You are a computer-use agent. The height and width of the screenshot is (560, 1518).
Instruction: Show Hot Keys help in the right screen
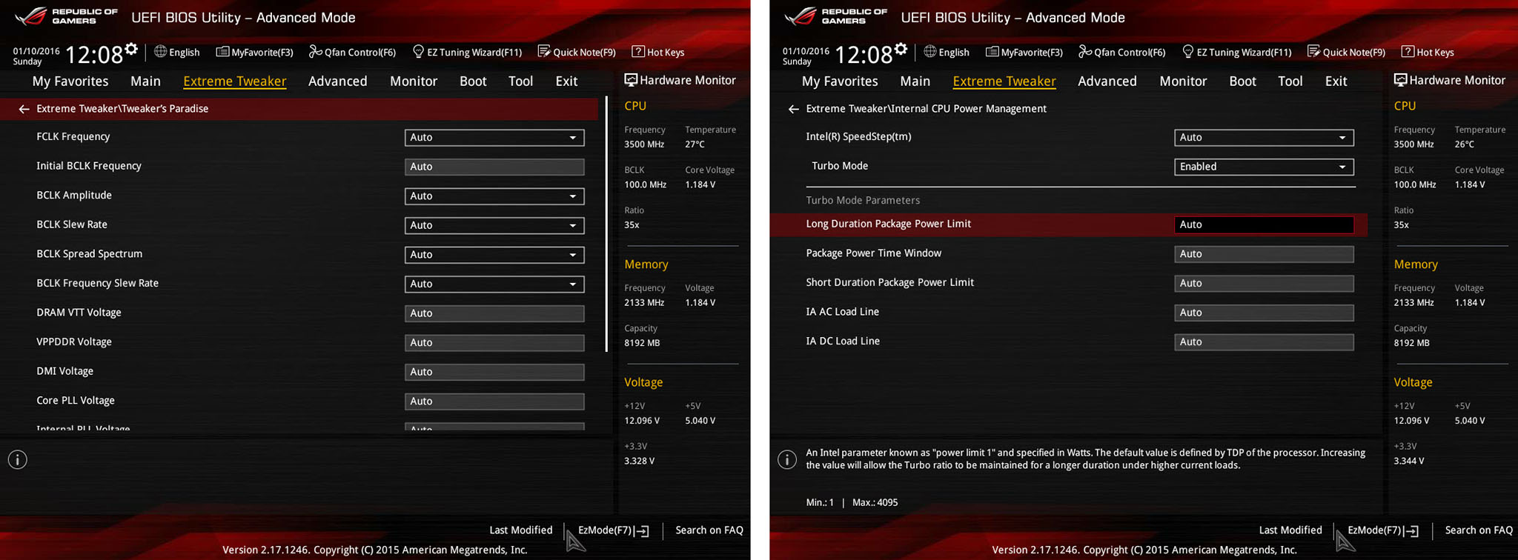[1428, 52]
